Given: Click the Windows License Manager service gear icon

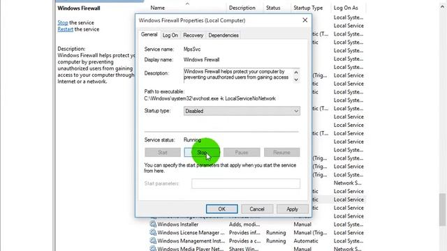Looking at the screenshot, I should pyautogui.click(x=153, y=232).
